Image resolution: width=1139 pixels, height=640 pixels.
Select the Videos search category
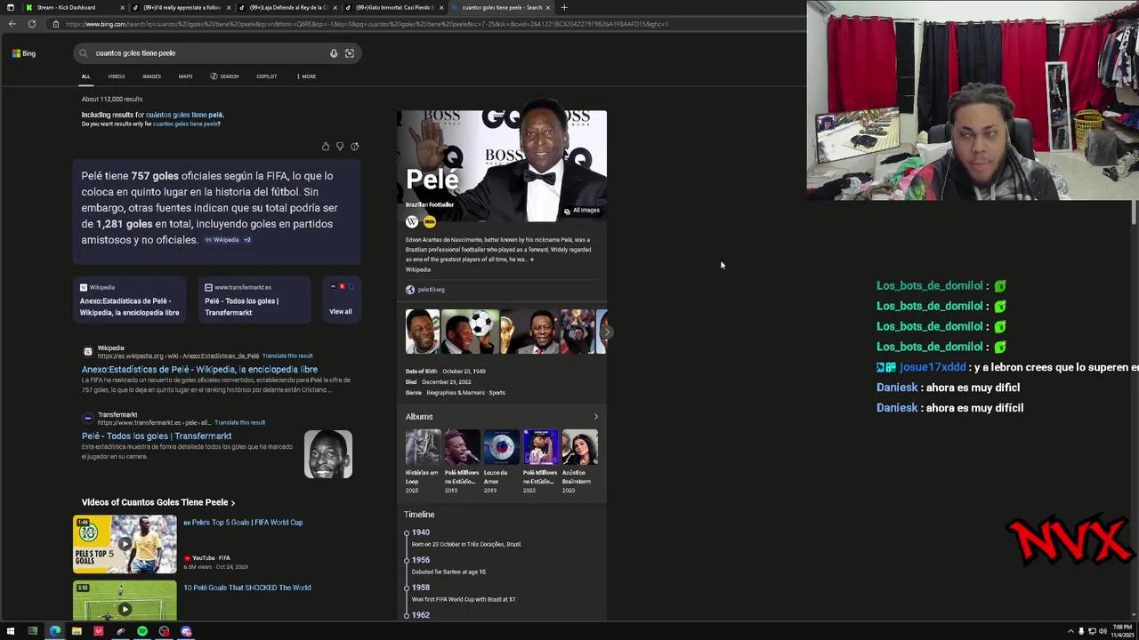(x=117, y=76)
